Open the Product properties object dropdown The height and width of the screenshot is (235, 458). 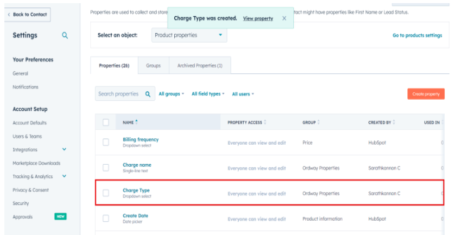pyautogui.click(x=189, y=35)
